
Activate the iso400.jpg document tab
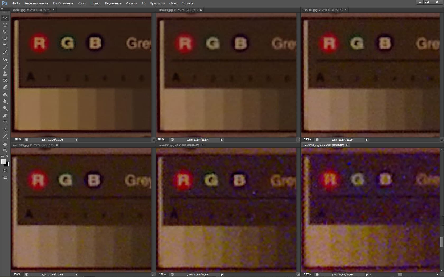pyautogui.click(x=180, y=10)
